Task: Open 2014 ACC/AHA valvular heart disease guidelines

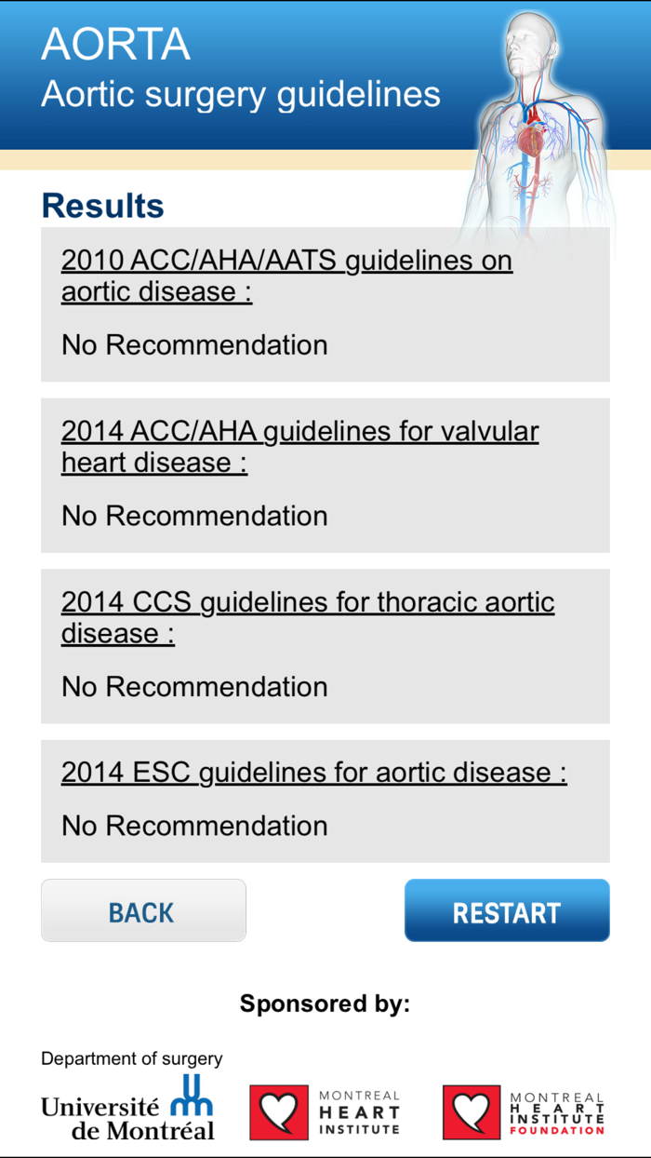Action: point(299,446)
